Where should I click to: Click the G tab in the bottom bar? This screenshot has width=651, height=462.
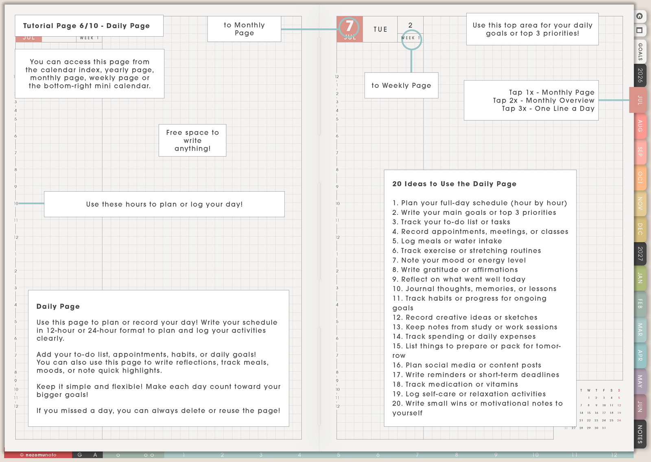80,455
